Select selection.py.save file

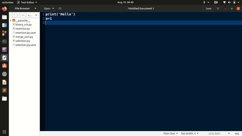[26, 45]
